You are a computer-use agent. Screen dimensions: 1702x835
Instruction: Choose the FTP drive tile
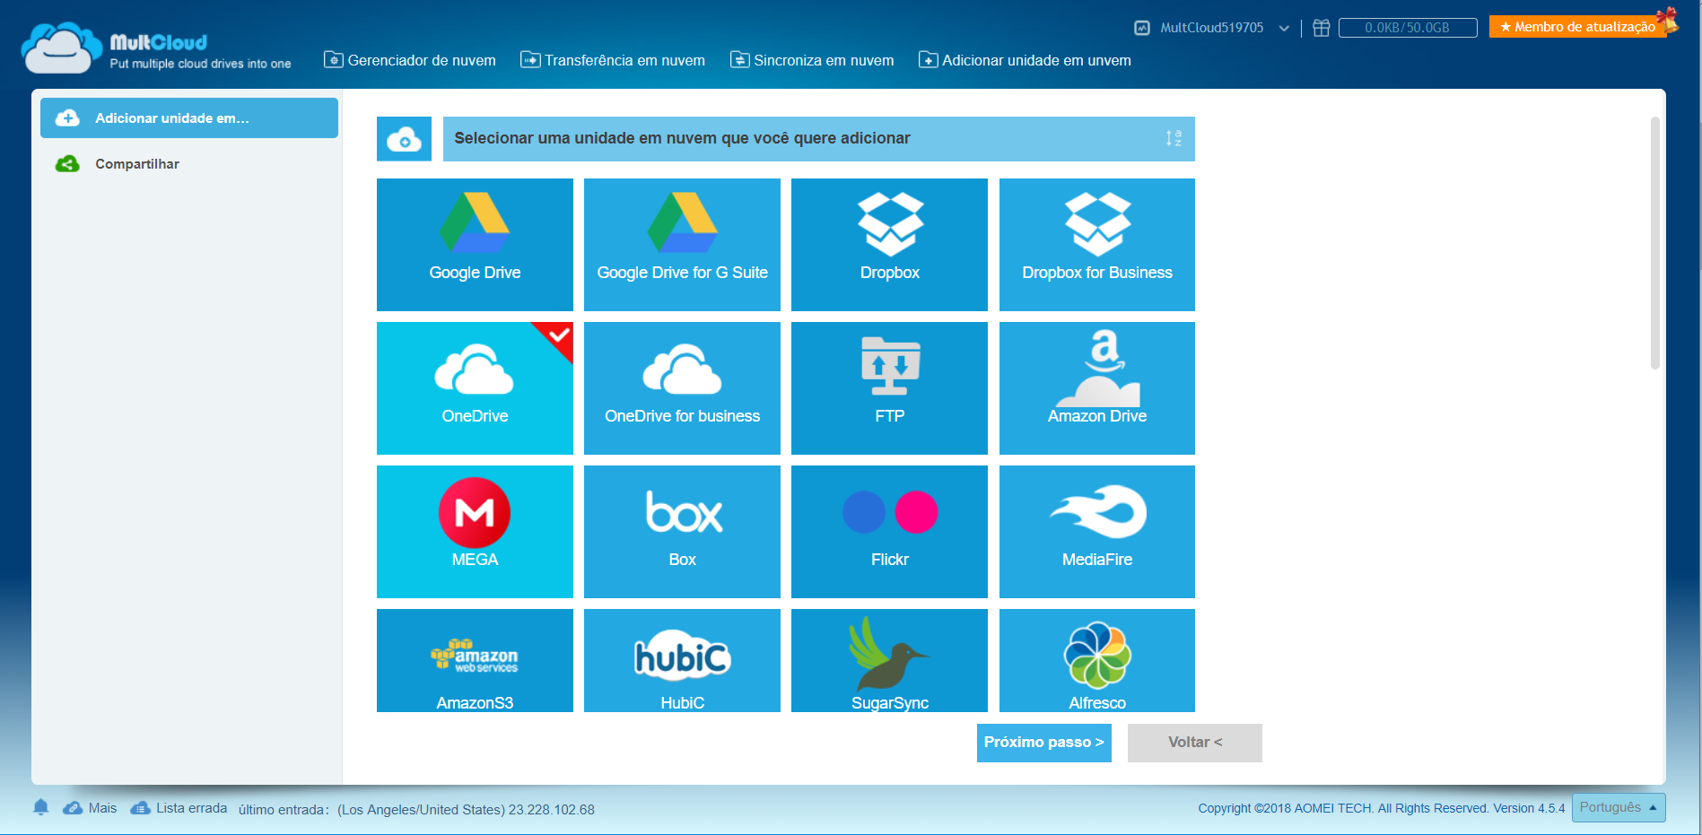(x=889, y=388)
